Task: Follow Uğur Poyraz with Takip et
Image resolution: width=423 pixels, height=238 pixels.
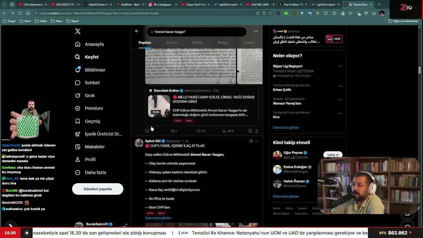Action: tap(333, 155)
